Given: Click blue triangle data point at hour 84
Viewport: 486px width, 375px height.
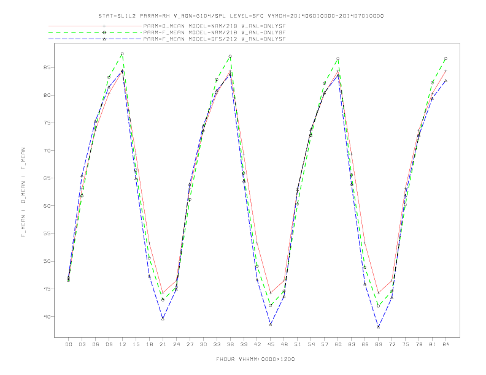Looking at the screenshot, I should (x=446, y=80).
